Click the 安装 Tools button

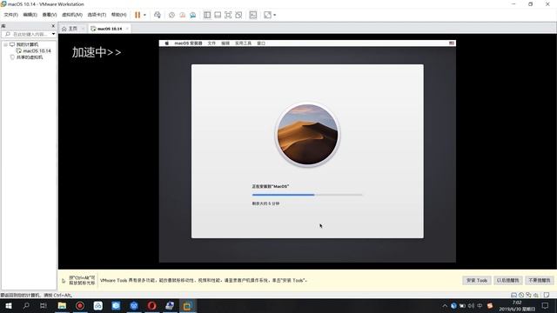477,280
